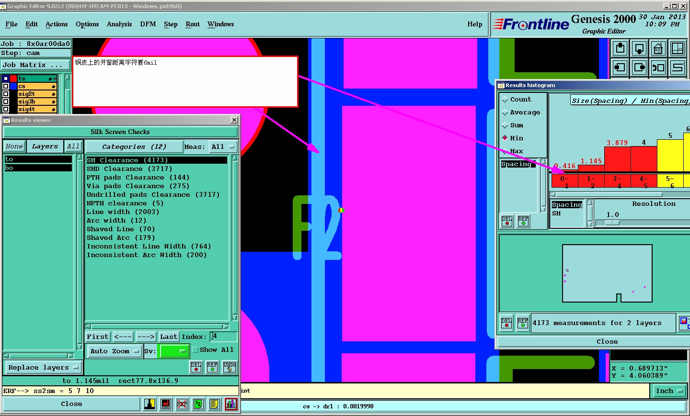Image resolution: width=690 pixels, height=416 pixels.
Task: Click hand icon on cs layer row
Action: 53,86
